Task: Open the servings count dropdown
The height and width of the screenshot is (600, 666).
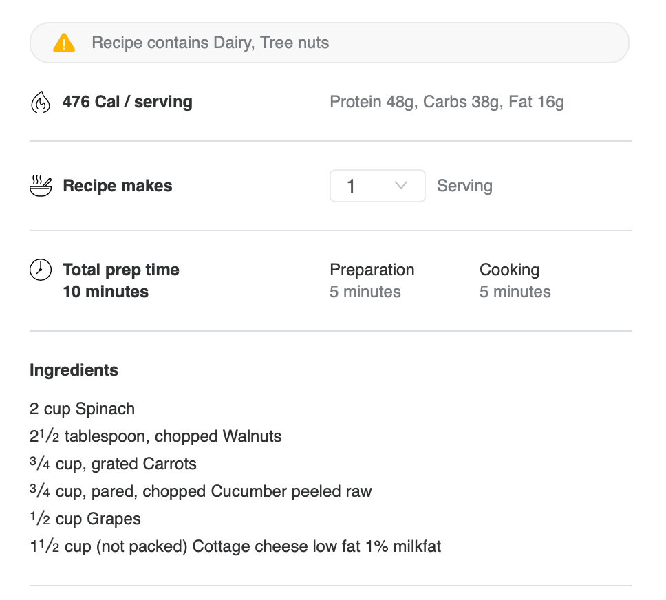Action: click(377, 186)
